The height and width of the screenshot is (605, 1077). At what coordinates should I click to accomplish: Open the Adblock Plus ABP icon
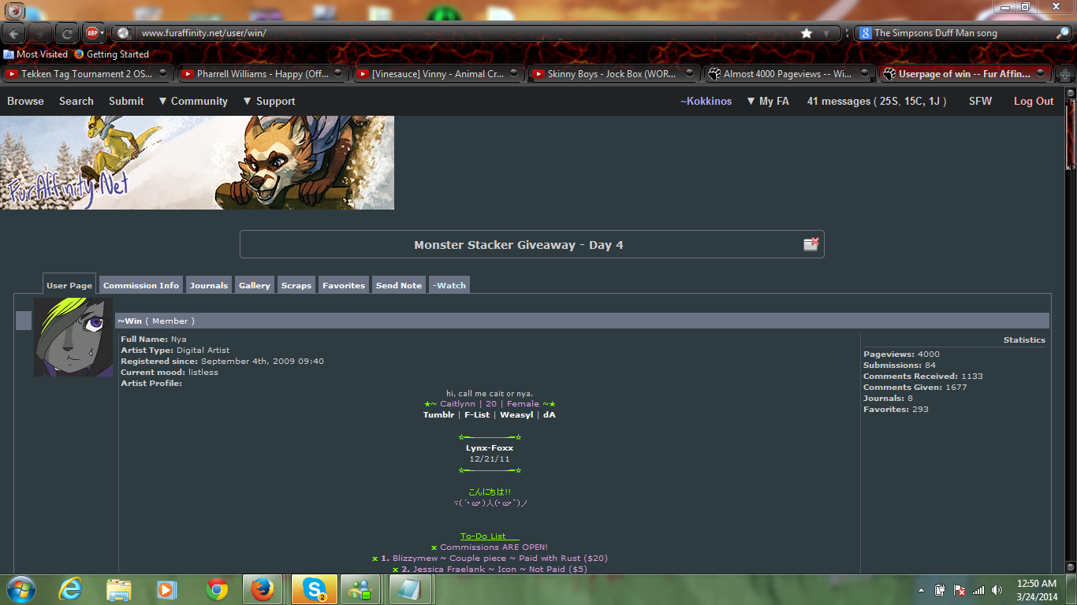[x=91, y=33]
